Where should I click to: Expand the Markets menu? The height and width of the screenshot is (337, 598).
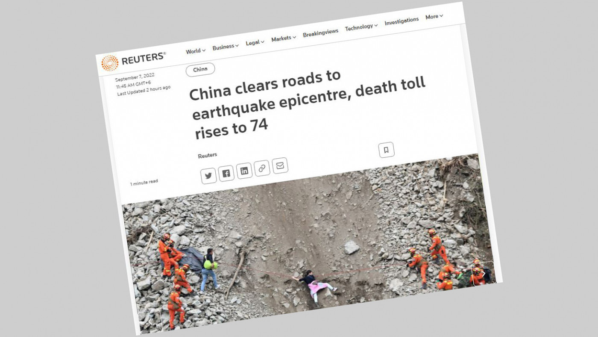[x=284, y=38]
